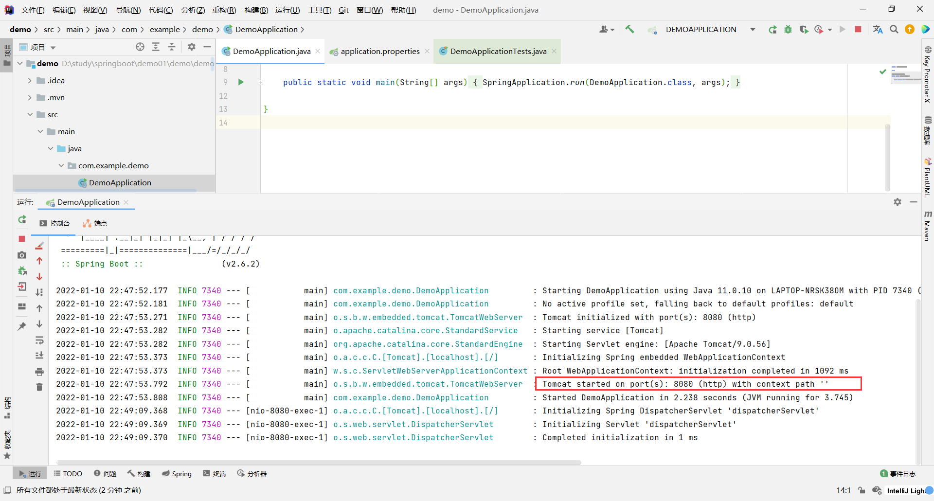Open project panel settings gear
This screenshot has height=501, width=934.
click(192, 47)
